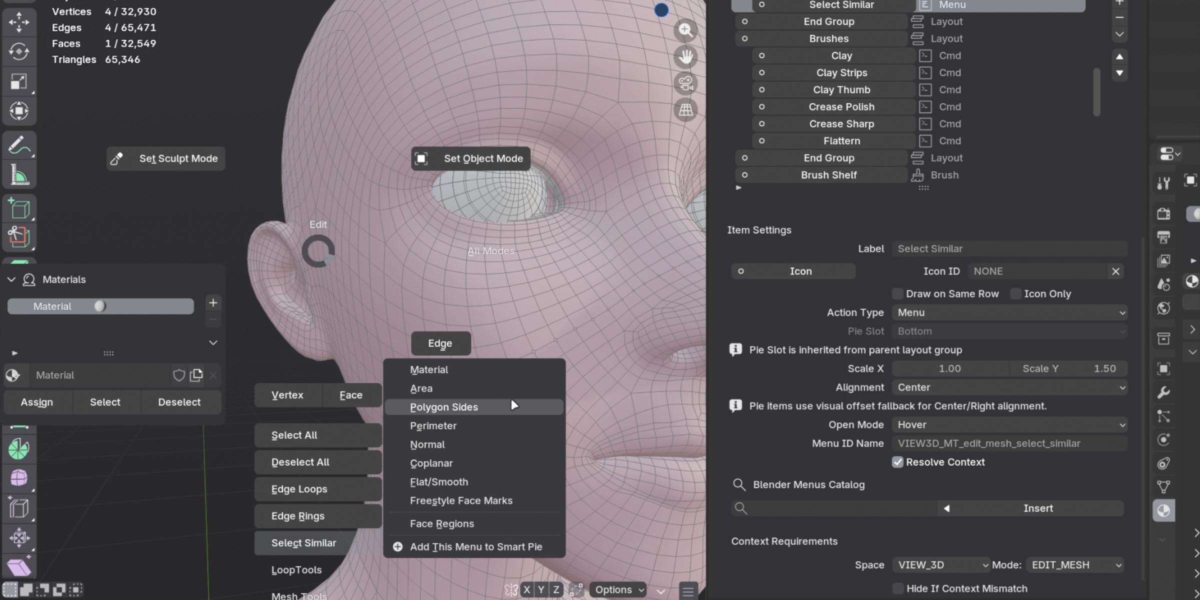Toggle Z axis mirror button
Image resolution: width=1200 pixels, height=600 pixels.
click(556, 590)
